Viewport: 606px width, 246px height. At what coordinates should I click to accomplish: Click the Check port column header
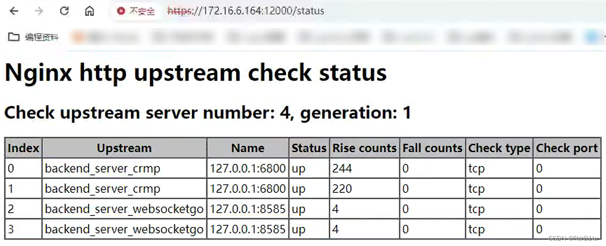tap(567, 148)
